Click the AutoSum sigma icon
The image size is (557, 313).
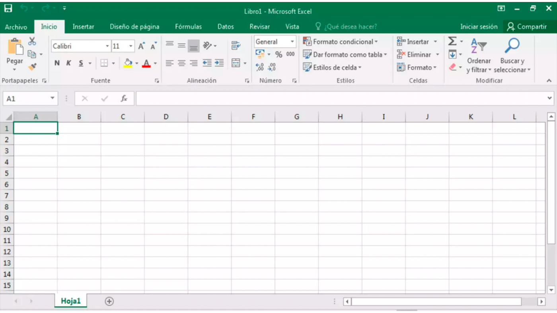(x=452, y=41)
